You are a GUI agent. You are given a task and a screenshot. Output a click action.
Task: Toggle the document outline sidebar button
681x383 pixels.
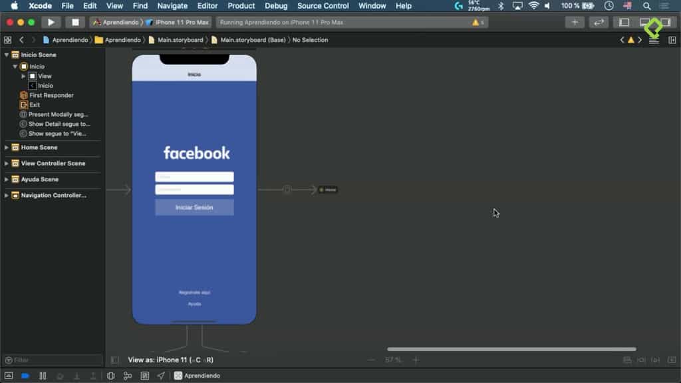[x=114, y=360]
